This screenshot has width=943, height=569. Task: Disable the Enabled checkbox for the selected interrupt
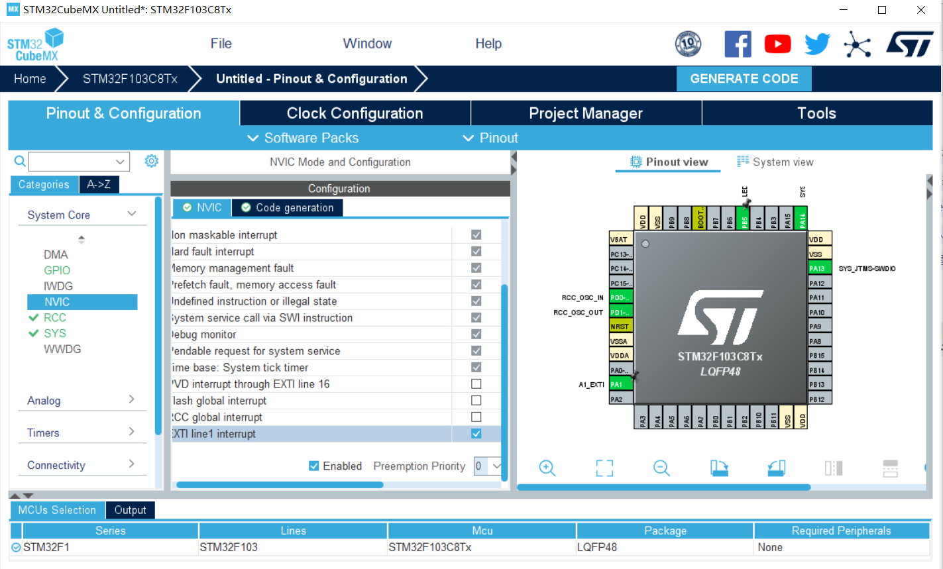tap(313, 466)
